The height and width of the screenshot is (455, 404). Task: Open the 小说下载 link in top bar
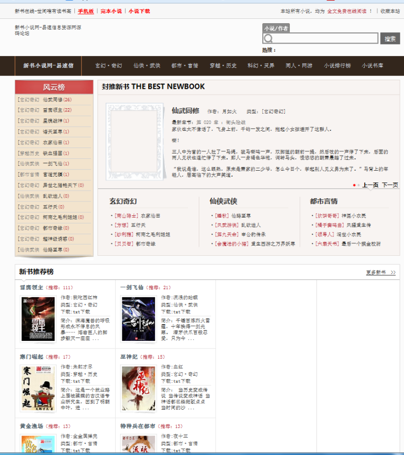point(140,11)
